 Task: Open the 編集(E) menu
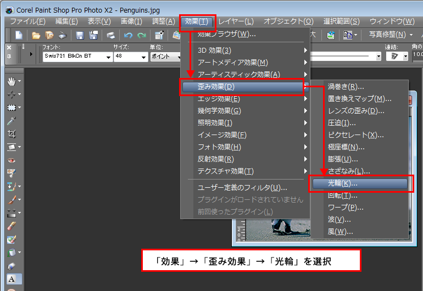coord(66,21)
